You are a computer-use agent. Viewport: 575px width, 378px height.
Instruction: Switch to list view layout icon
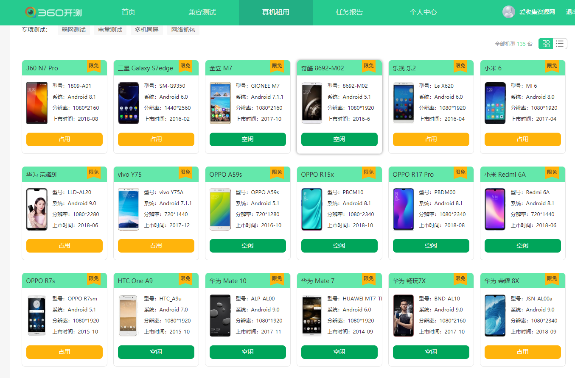tap(560, 44)
